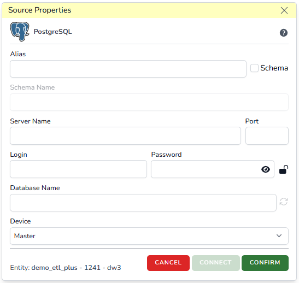Click the CONFIRM button
The height and width of the screenshot is (283, 299).
(265, 263)
